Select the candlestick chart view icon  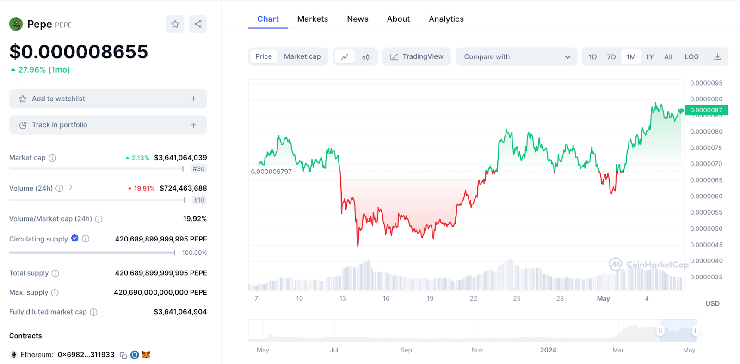coord(366,57)
